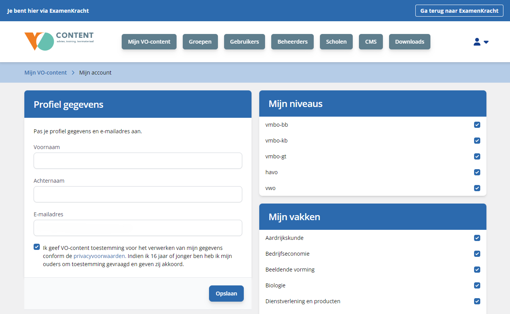Open Gebruikers in the navigation bar
This screenshot has width=510, height=314.
[x=244, y=42]
